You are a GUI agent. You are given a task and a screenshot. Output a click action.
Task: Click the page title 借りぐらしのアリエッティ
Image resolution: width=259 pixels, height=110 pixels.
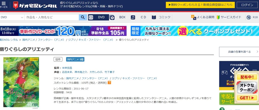[x=27, y=49]
